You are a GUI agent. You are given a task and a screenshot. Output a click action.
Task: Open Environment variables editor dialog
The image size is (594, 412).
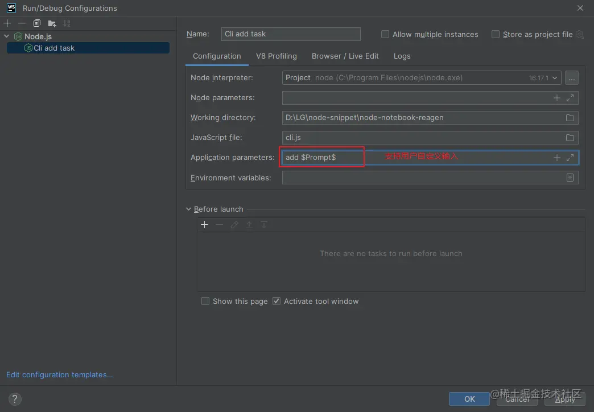[570, 178]
